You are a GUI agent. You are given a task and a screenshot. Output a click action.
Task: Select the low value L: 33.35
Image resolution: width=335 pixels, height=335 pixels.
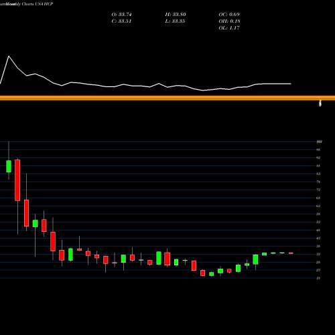point(175,21)
